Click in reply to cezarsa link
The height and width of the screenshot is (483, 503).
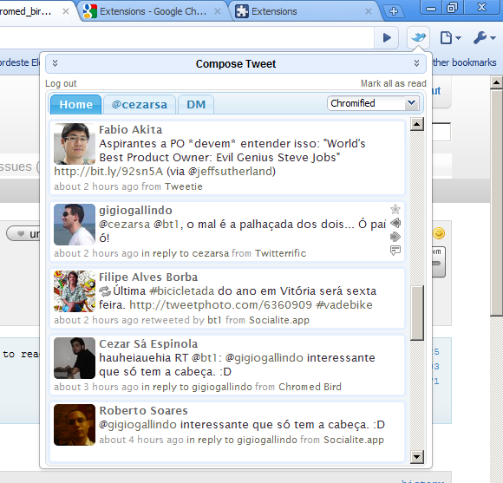point(185,253)
